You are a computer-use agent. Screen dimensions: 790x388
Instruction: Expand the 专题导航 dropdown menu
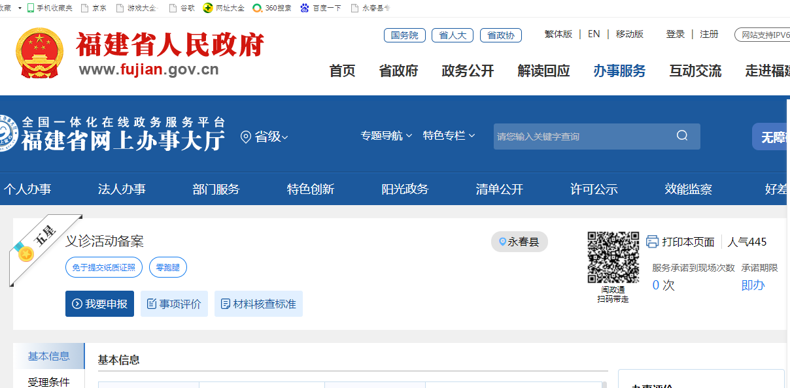(x=386, y=136)
